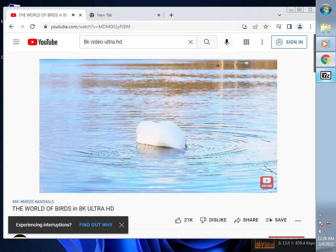Open the #BIRDS hashtag link
Image resolution: width=336 pixels, height=252 pixels.
(27, 202)
